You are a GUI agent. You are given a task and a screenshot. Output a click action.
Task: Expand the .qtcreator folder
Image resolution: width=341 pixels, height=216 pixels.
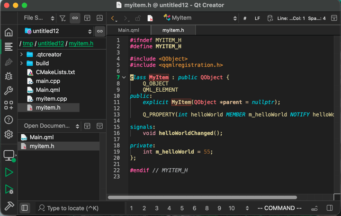tap(21, 54)
